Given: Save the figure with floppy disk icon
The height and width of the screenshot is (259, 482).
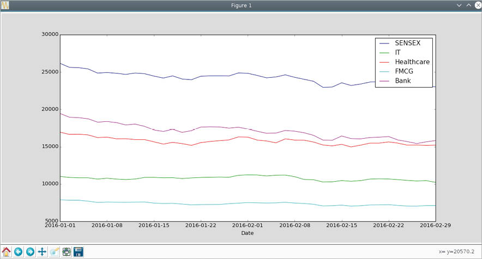Looking at the screenshot, I should (x=79, y=251).
